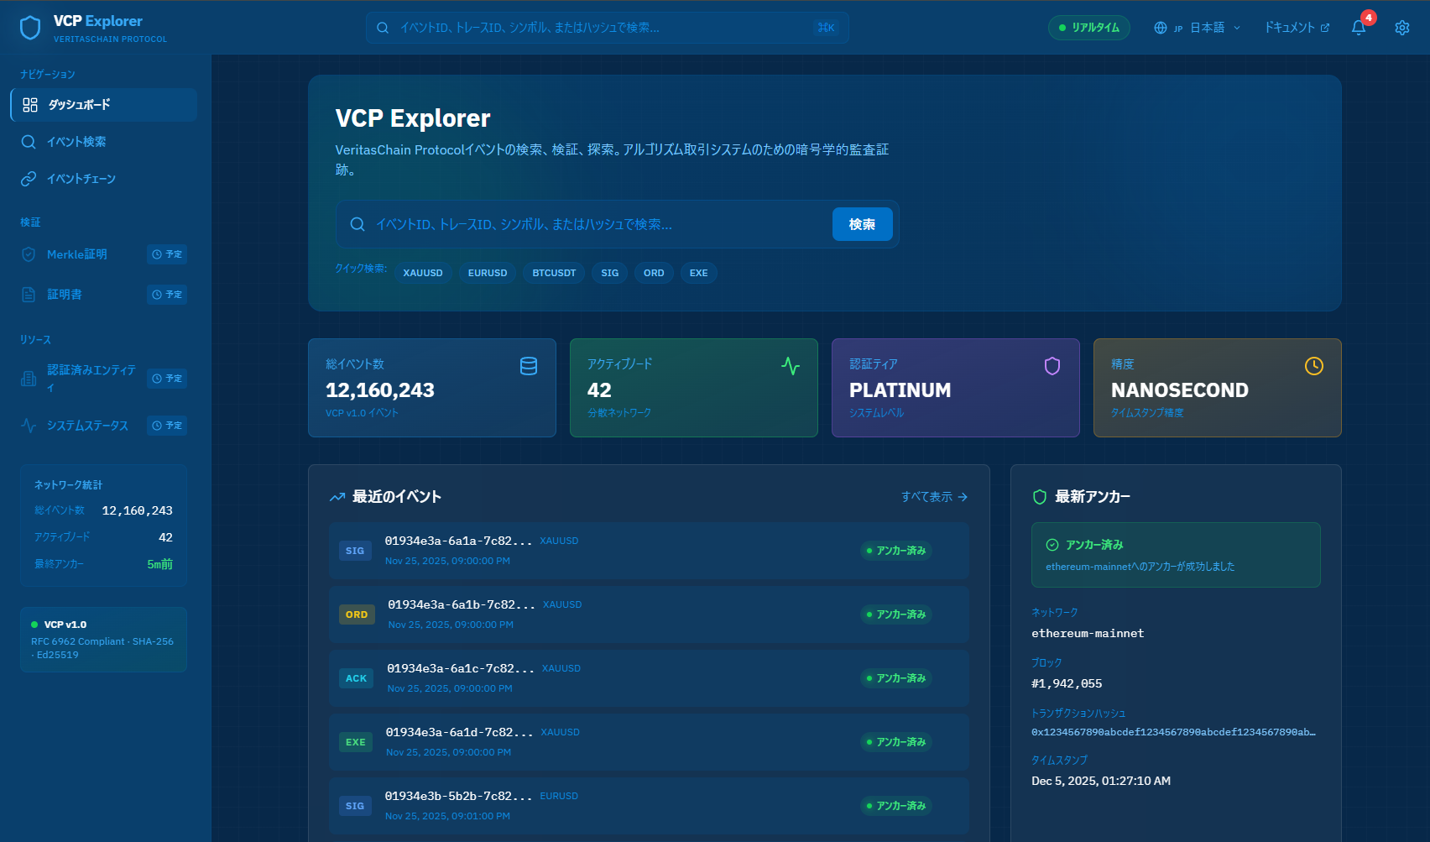Viewport: 1430px width, 842px height.
Task: Click the 12,160,243 total events card value
Action: tap(380, 390)
